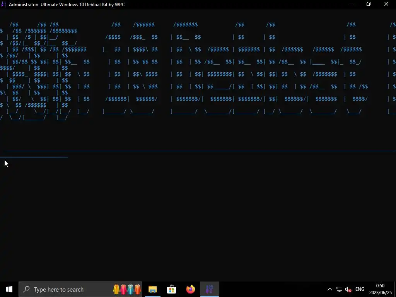Switch the ENG input language indicator

[x=360, y=289]
